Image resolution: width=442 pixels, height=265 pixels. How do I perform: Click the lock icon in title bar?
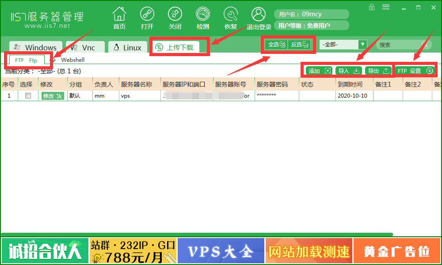point(372,7)
